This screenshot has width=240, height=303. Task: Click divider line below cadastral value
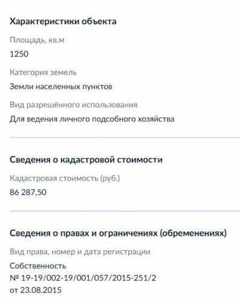click(125, 211)
